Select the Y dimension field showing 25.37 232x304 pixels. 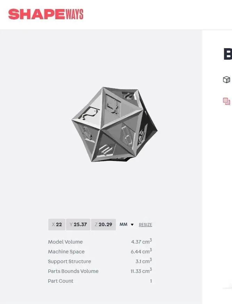tap(78, 224)
